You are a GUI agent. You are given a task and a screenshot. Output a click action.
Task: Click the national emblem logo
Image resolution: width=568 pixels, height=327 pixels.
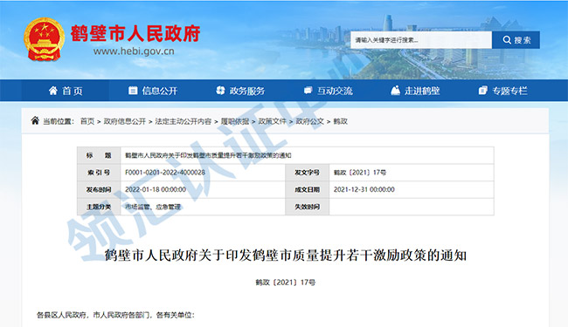pos(44,39)
